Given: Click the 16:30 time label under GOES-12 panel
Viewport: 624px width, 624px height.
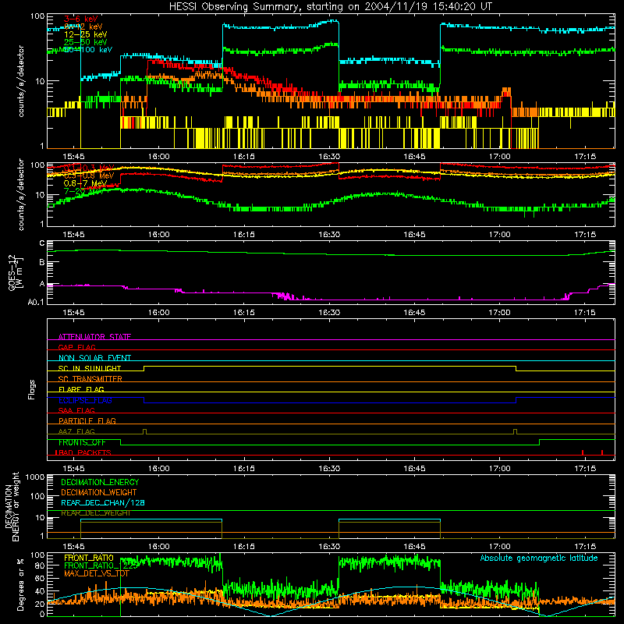Looking at the screenshot, I should click(329, 313).
